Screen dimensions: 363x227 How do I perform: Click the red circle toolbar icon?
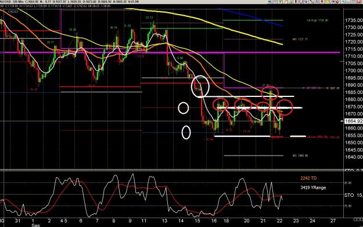click(301, 1)
